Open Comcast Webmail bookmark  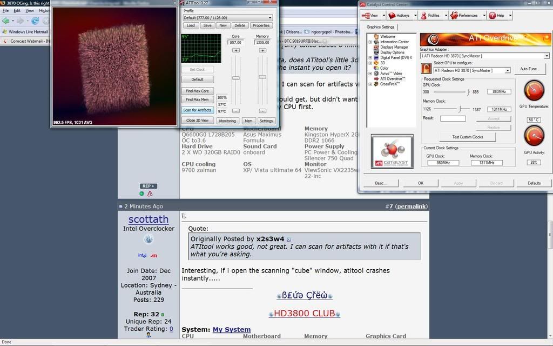point(27,41)
